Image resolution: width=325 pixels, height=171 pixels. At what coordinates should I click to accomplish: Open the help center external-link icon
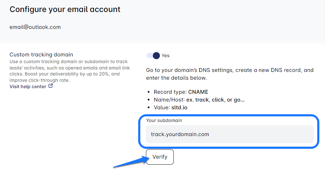51,86
